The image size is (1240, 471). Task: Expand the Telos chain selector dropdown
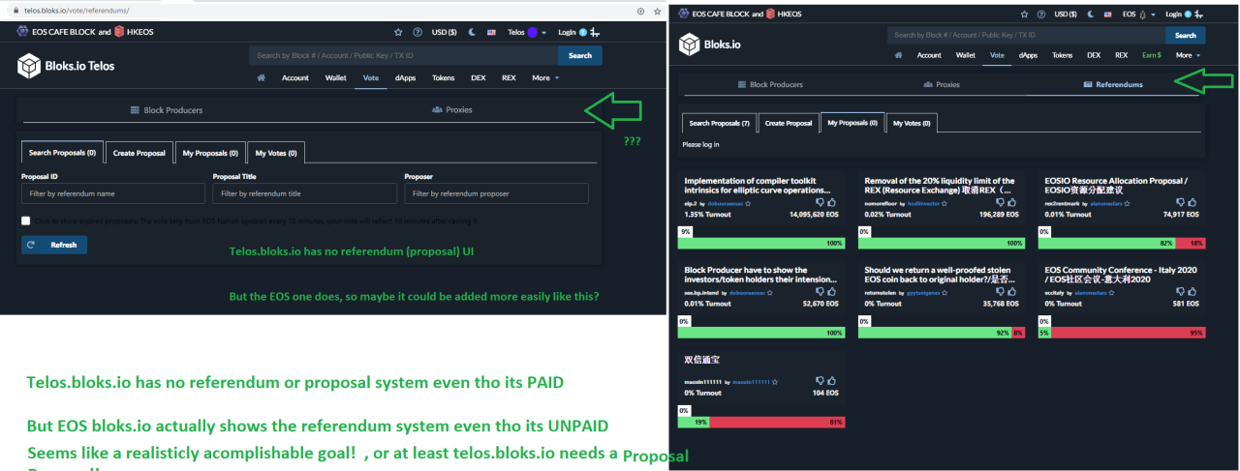pos(529,32)
